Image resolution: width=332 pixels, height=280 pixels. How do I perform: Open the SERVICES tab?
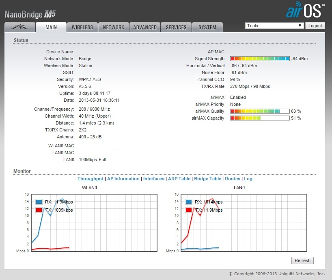176,27
